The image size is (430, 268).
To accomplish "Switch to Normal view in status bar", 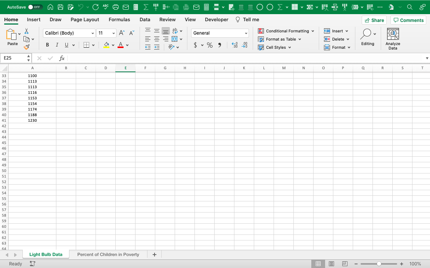I will pos(318,264).
